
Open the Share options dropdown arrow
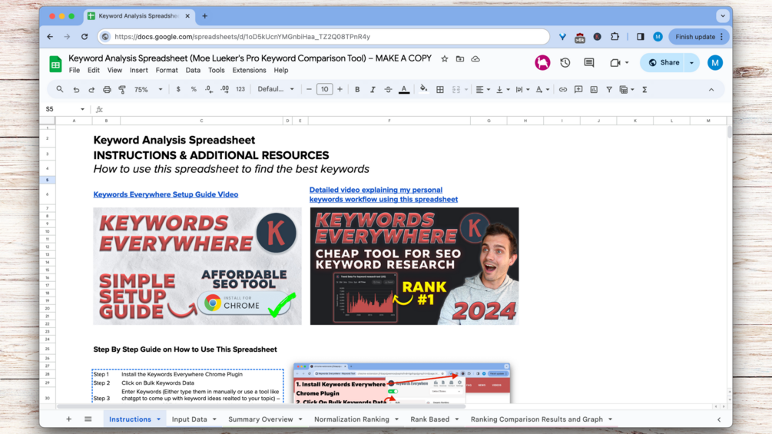692,62
